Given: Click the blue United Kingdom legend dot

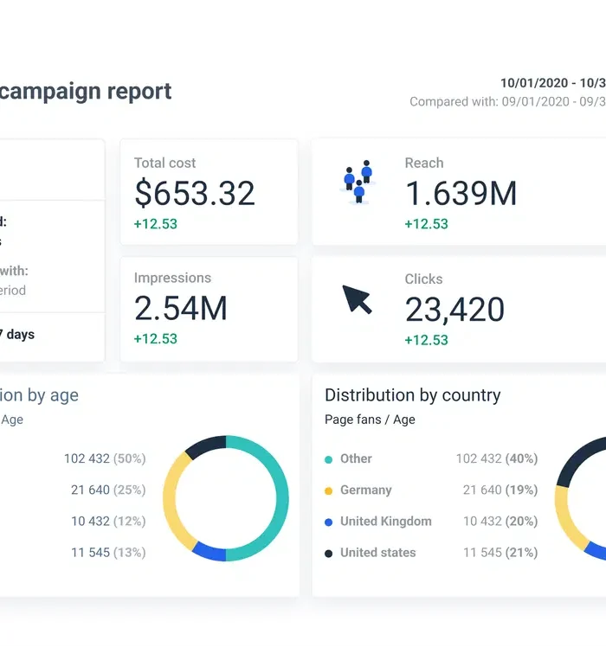Looking at the screenshot, I should pos(328,522).
